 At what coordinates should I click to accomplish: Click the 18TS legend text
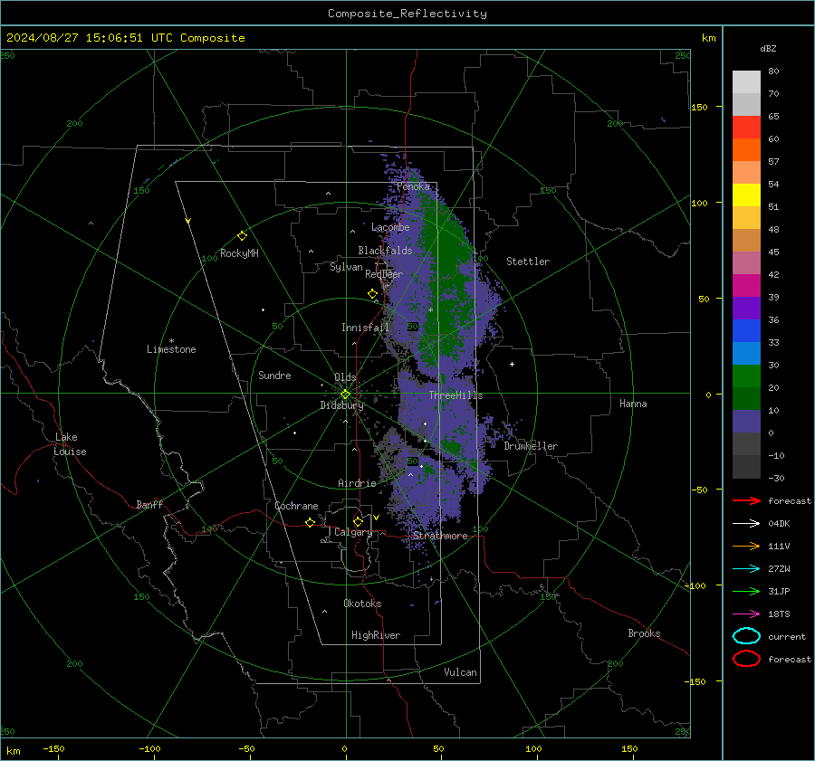[779, 614]
